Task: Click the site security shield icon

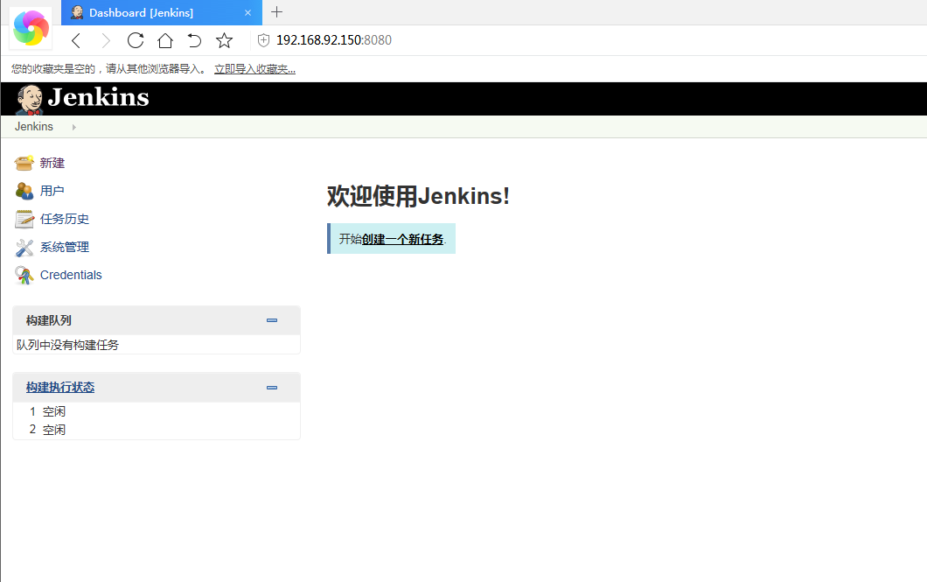Action: coord(264,40)
